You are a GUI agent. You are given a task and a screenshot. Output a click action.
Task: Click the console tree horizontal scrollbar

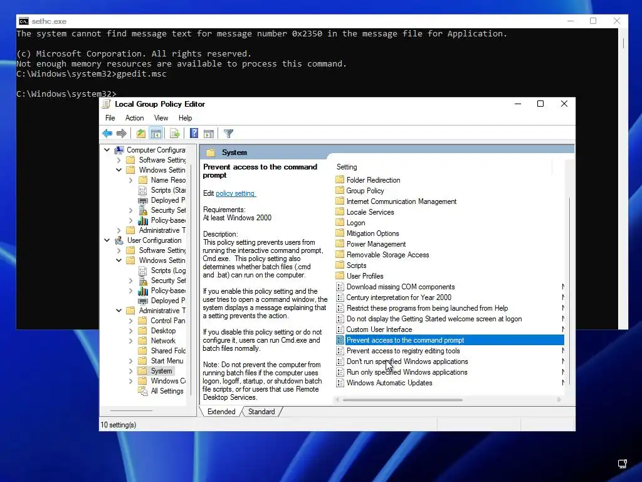tap(131, 410)
